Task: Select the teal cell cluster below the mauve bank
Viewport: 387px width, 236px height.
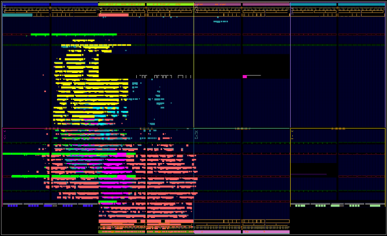Action: tap(220, 21)
